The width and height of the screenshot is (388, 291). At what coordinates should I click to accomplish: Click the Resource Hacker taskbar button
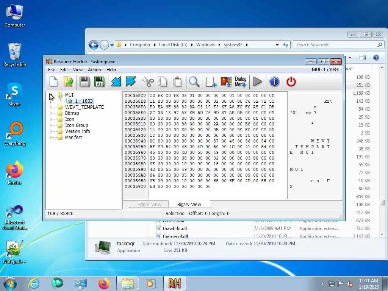pyautogui.click(x=174, y=283)
